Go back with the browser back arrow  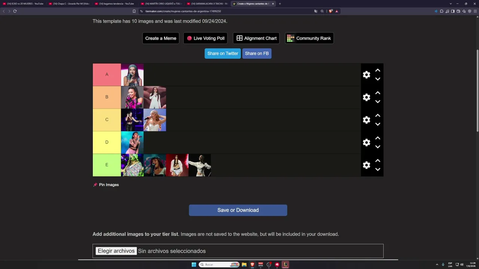click(4, 11)
